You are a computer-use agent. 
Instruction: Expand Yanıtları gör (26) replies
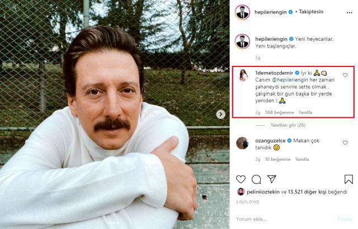[289, 125]
